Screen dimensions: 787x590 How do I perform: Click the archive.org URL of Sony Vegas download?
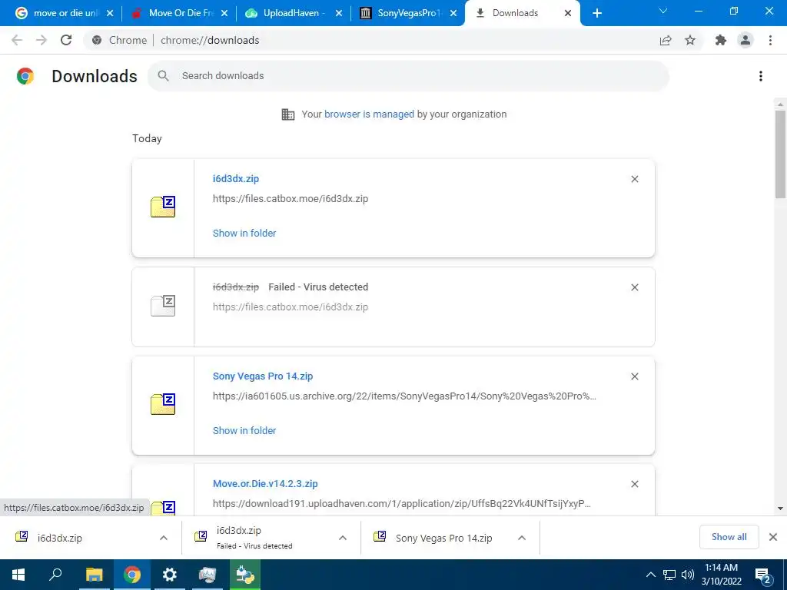point(404,396)
